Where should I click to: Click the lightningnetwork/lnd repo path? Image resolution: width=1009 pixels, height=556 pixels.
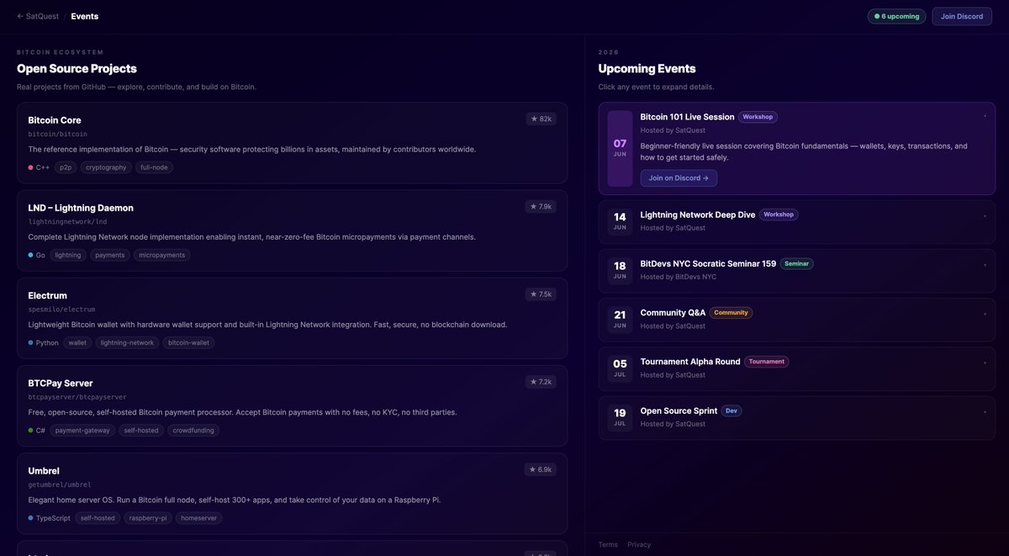[67, 221]
